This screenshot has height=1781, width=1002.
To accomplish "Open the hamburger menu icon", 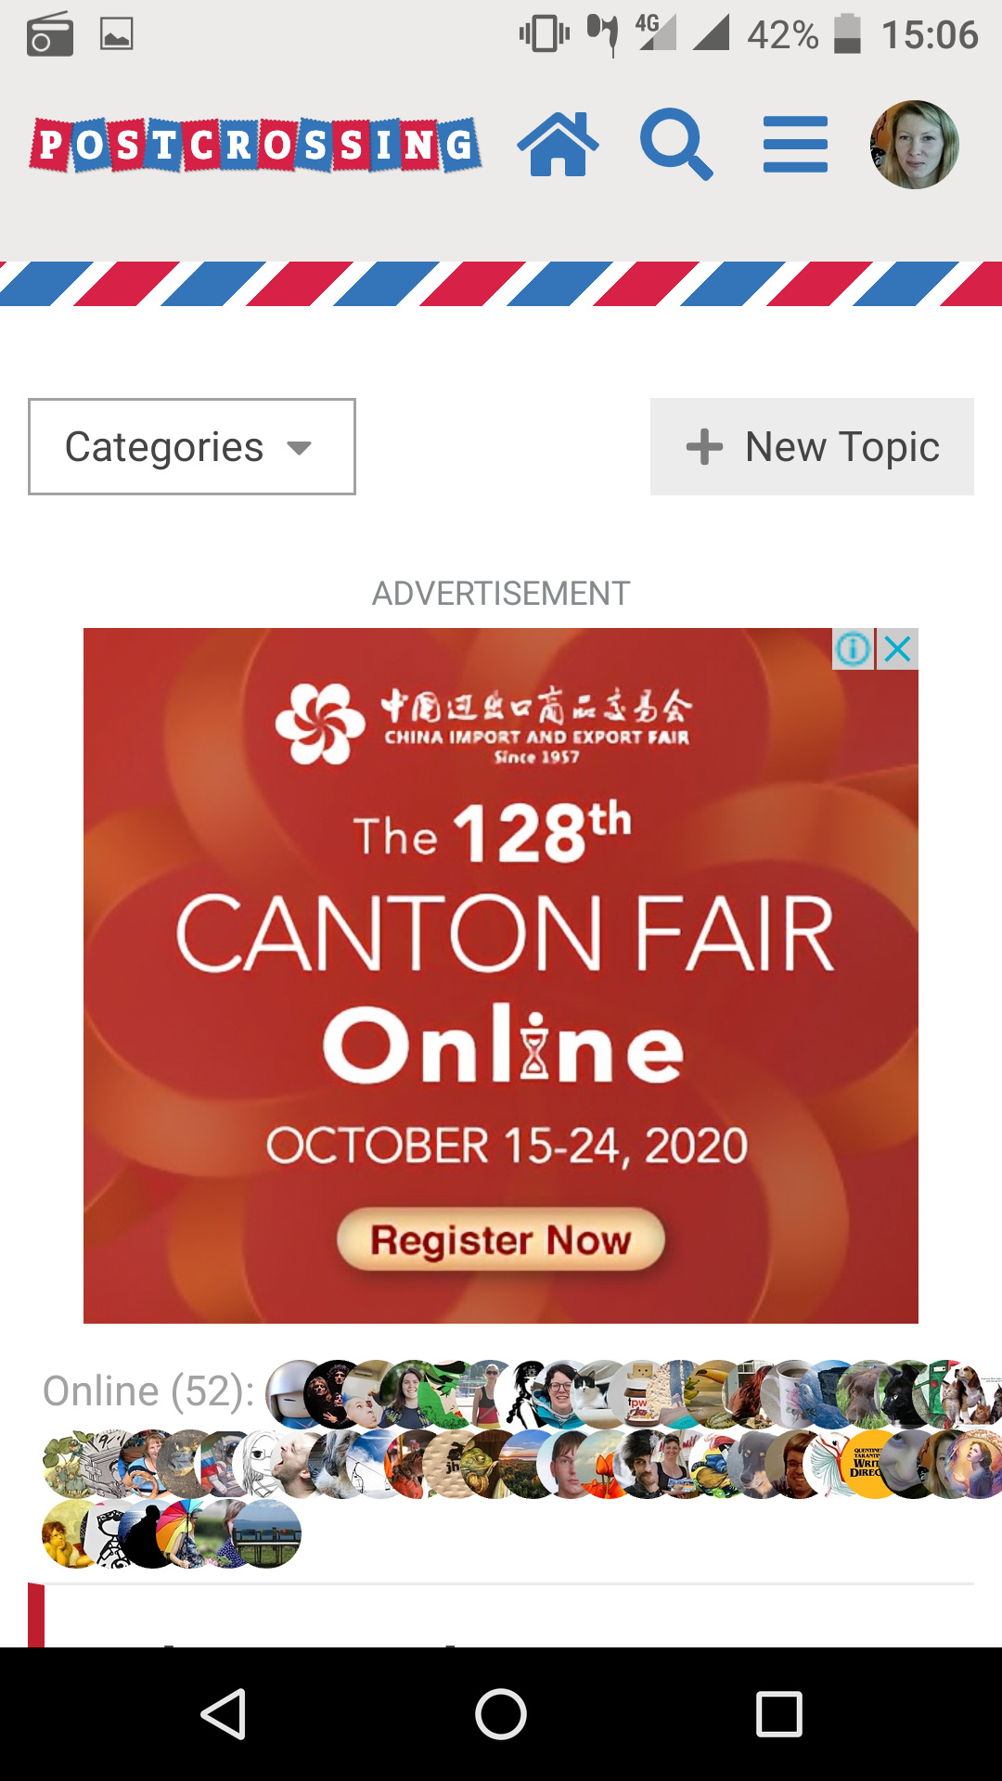I will point(795,145).
